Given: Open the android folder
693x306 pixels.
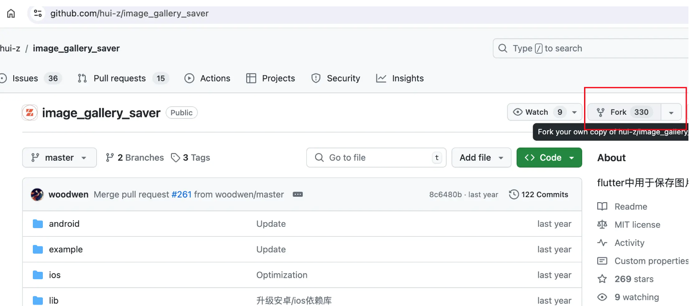Looking at the screenshot, I should coord(64,224).
